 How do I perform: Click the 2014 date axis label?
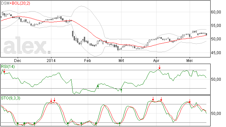pos(51,61)
